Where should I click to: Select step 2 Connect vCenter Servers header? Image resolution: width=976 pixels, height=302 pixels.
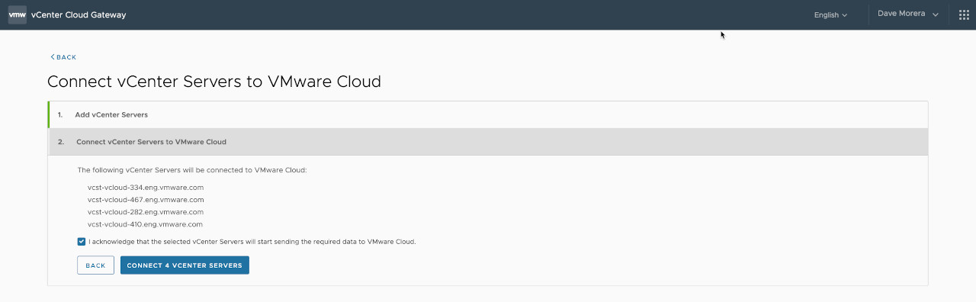pos(488,142)
